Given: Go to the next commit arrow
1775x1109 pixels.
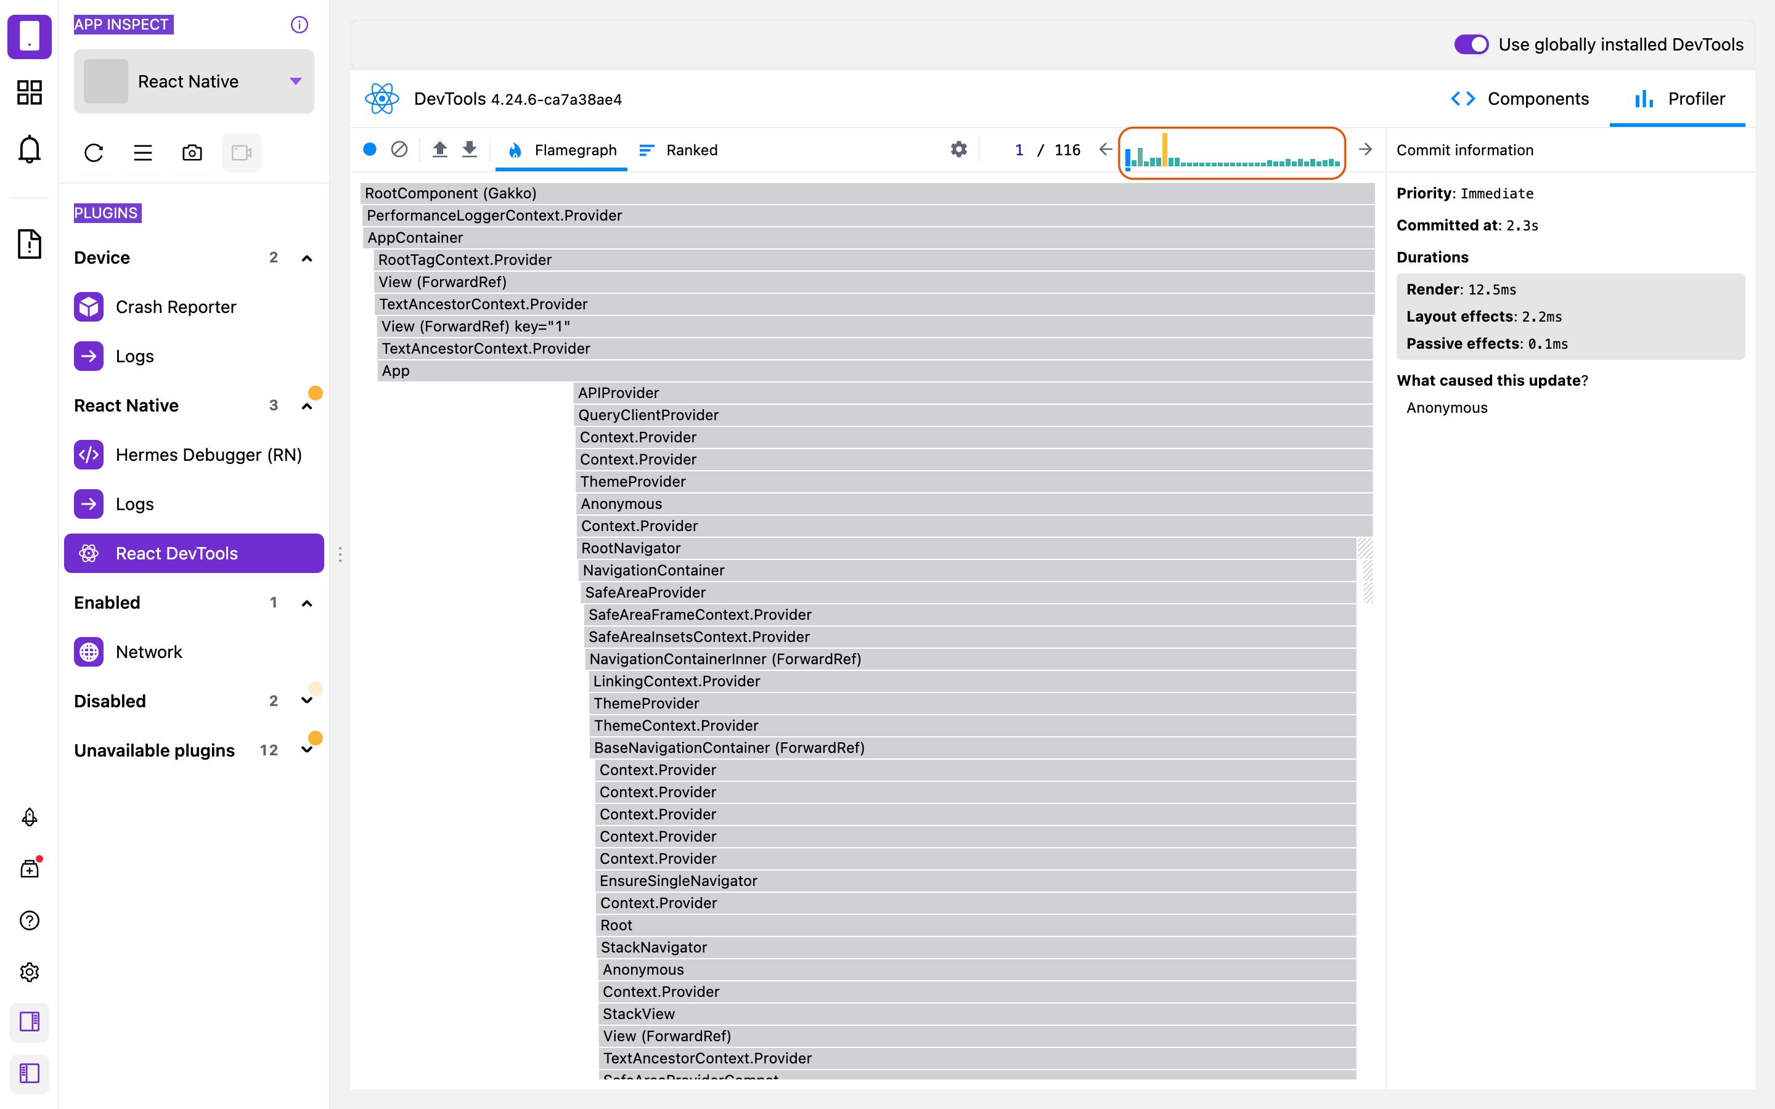Looking at the screenshot, I should (x=1365, y=150).
